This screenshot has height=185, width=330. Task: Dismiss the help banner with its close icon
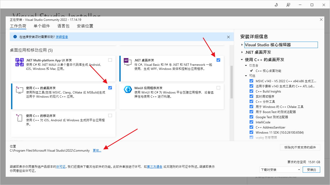coord(228,37)
